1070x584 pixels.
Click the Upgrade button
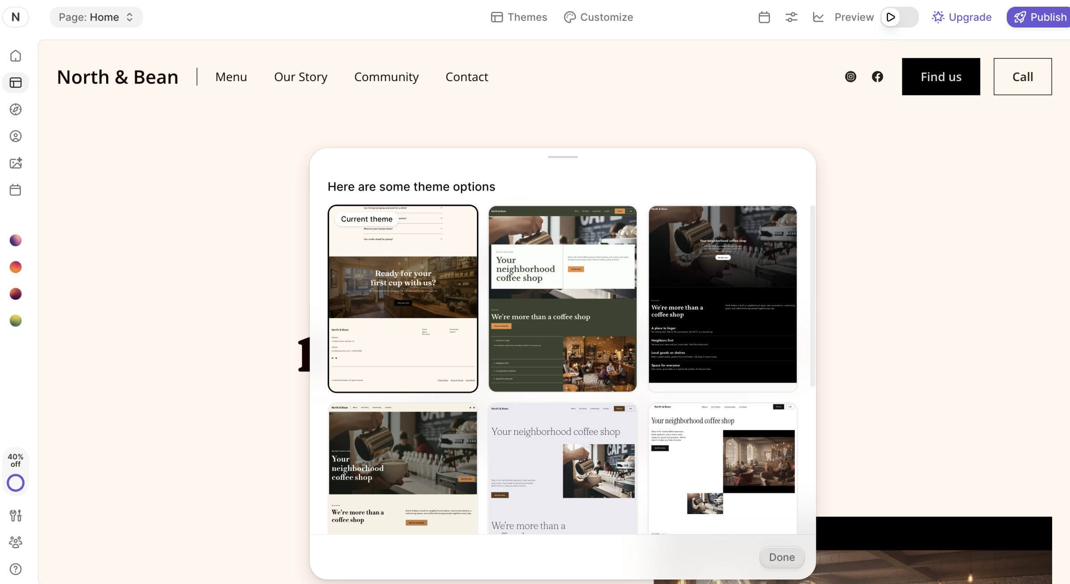[962, 17]
